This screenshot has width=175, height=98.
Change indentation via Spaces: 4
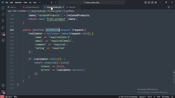point(142,97)
